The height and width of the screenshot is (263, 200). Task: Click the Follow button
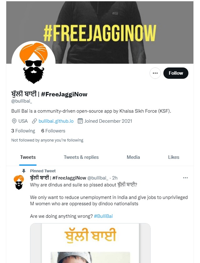[176, 73]
